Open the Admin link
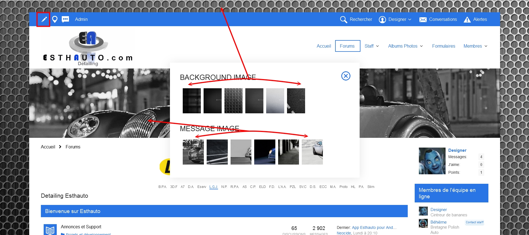The height and width of the screenshot is (235, 529). [81, 19]
